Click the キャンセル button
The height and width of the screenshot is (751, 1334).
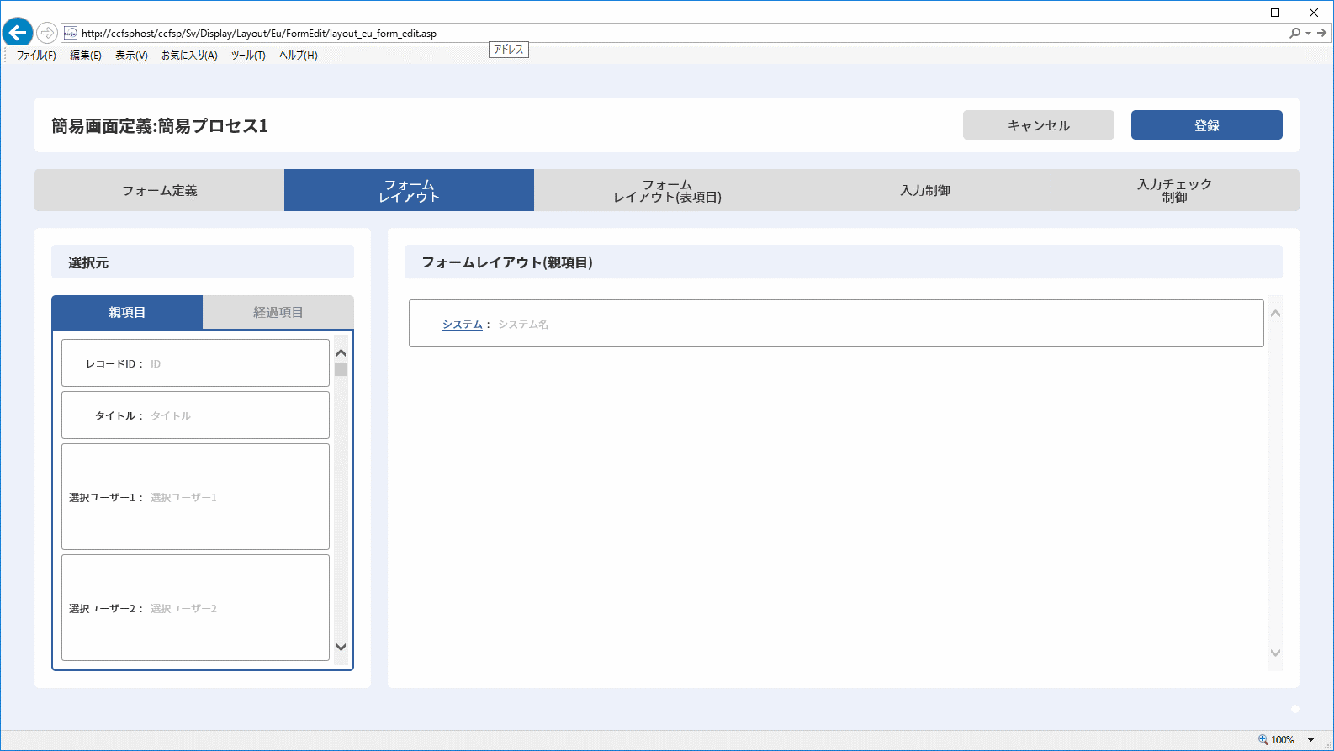[1039, 125]
